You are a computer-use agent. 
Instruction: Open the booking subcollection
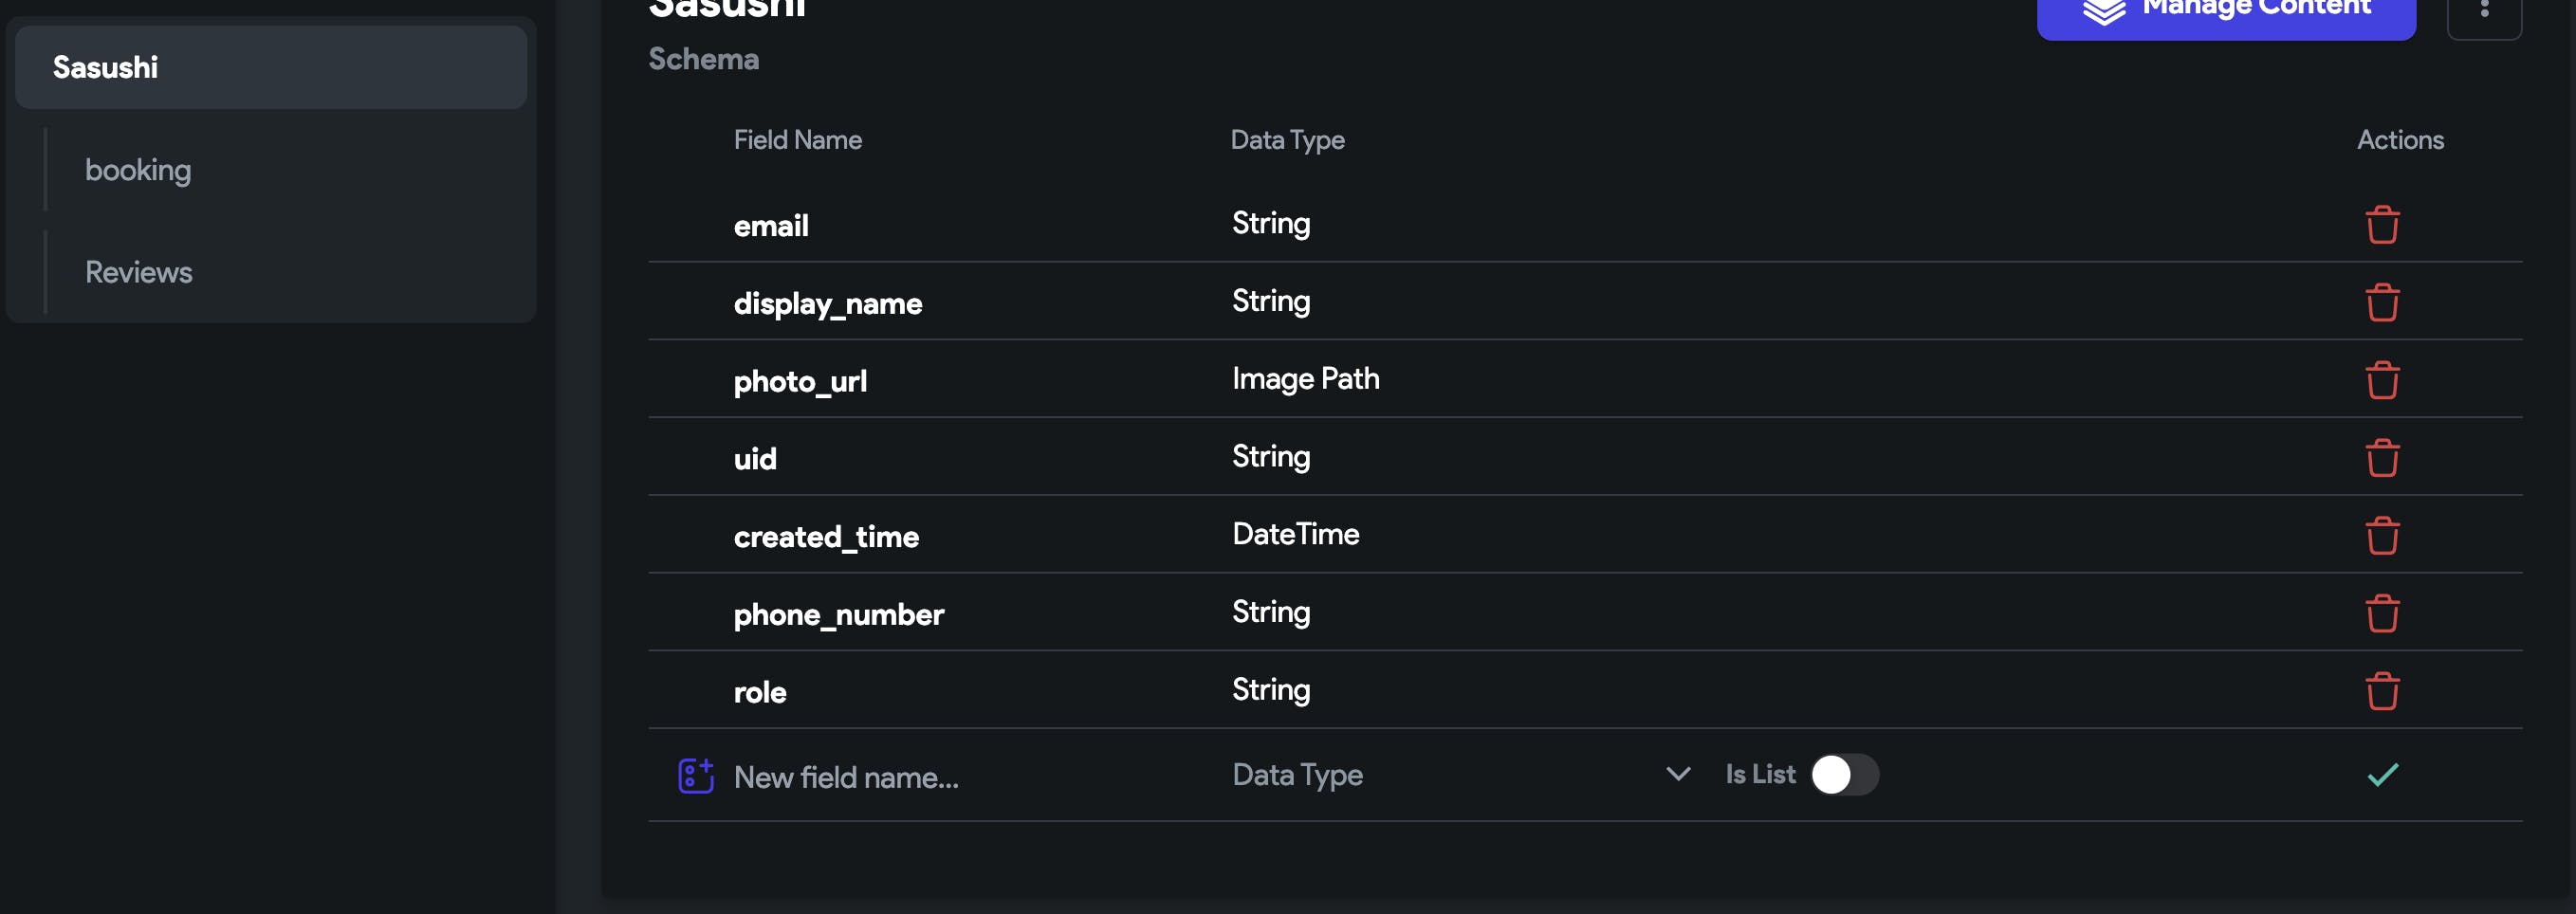click(138, 170)
